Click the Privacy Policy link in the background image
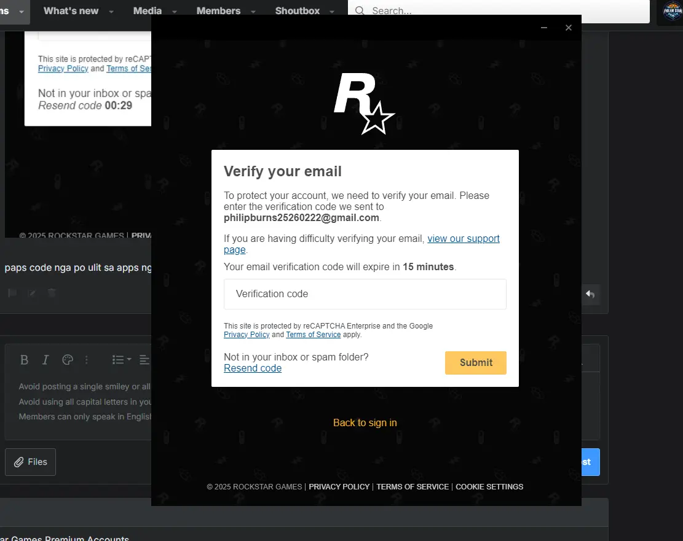 [x=63, y=68]
